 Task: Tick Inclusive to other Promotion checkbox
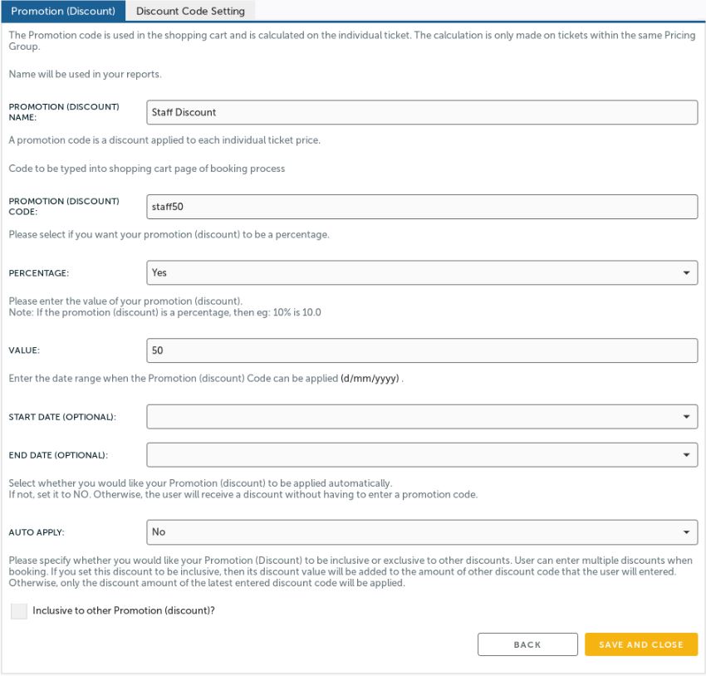coord(19,611)
